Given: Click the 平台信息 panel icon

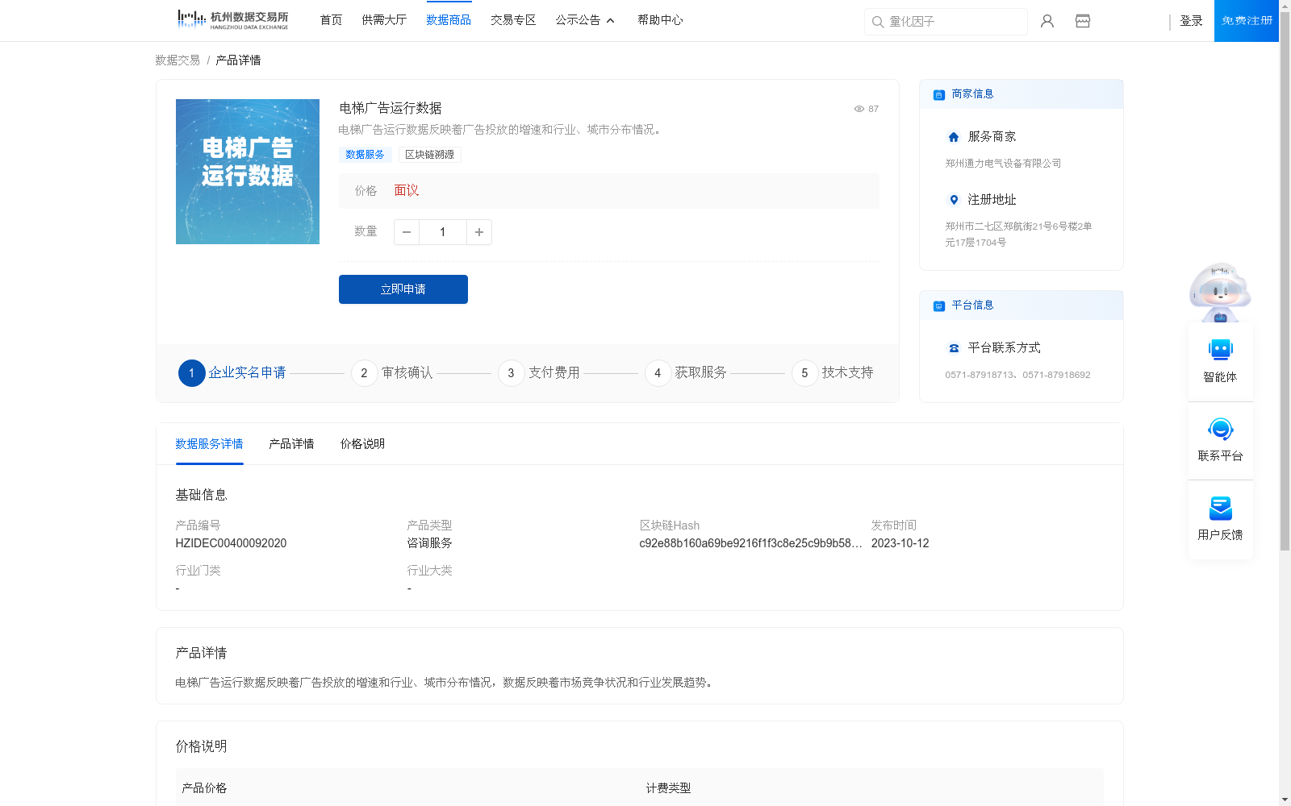Looking at the screenshot, I should coord(939,306).
